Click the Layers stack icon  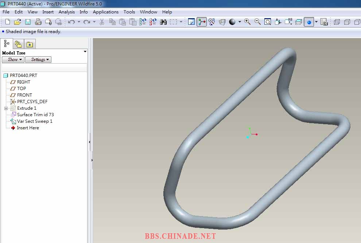(x=299, y=22)
